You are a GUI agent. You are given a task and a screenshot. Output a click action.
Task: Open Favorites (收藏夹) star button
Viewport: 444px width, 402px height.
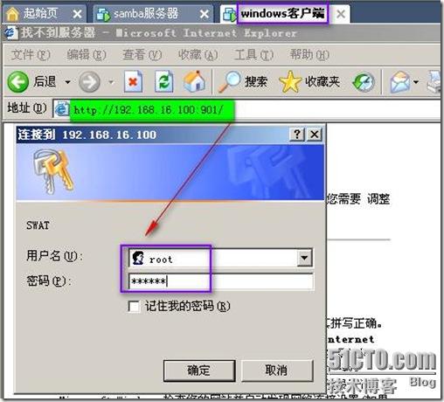309,81
